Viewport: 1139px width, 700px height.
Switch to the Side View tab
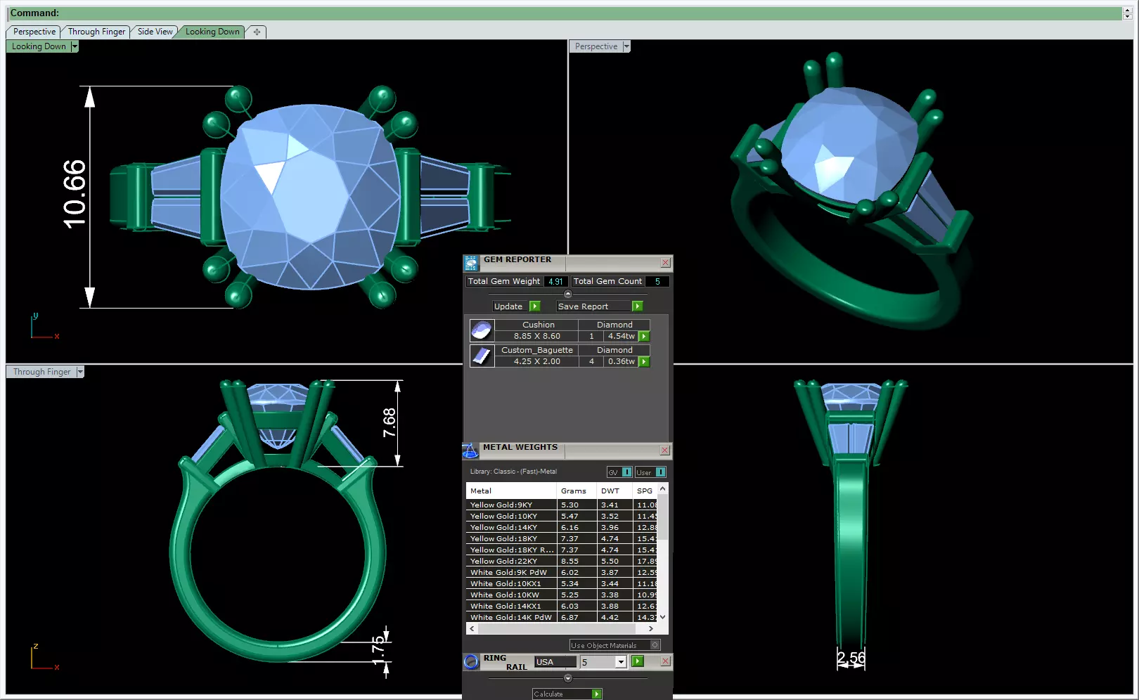click(x=155, y=32)
